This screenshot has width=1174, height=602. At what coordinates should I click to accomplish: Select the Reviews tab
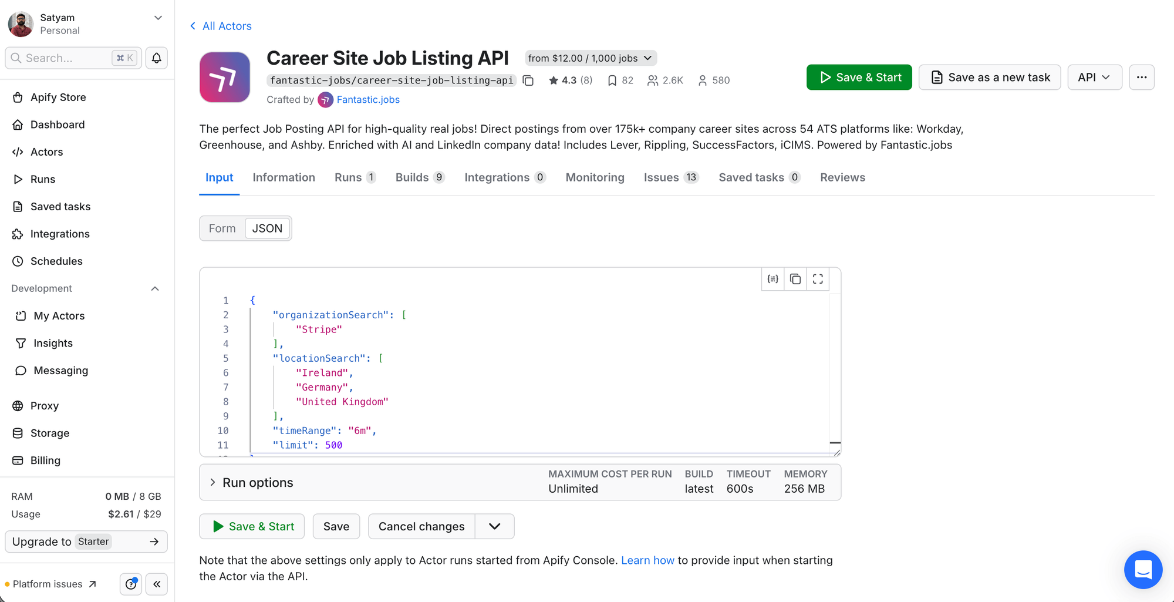pos(843,177)
